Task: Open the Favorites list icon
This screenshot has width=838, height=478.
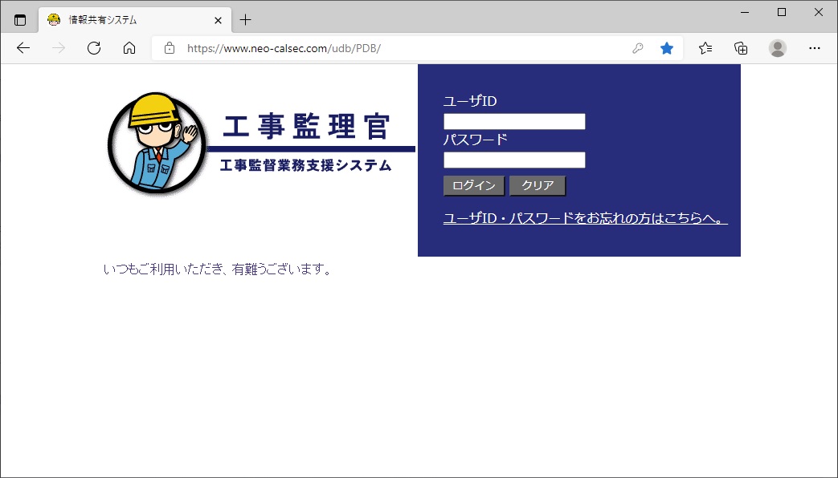Action: pyautogui.click(x=705, y=49)
